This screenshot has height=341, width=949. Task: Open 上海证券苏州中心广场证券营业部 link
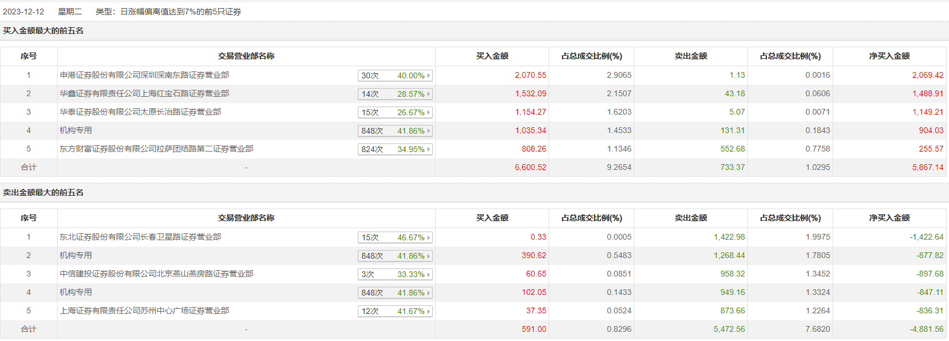(x=144, y=310)
